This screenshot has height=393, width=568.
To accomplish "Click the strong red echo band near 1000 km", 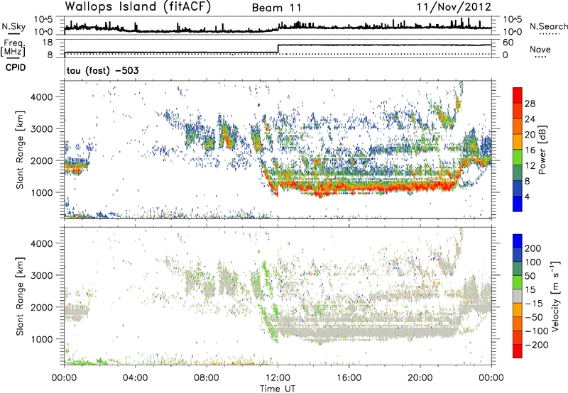I will point(366,187).
